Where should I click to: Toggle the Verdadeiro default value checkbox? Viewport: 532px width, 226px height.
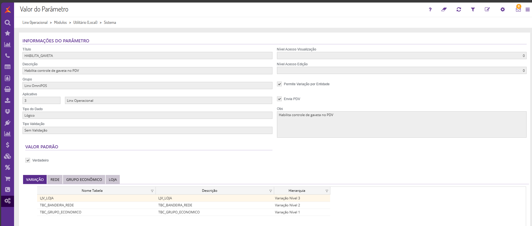pyautogui.click(x=28, y=160)
